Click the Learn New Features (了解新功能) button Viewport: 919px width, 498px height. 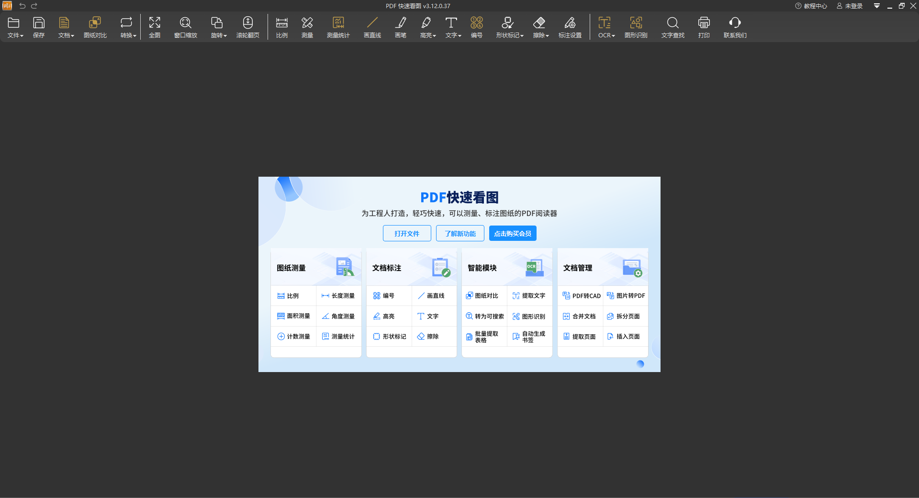tap(460, 233)
